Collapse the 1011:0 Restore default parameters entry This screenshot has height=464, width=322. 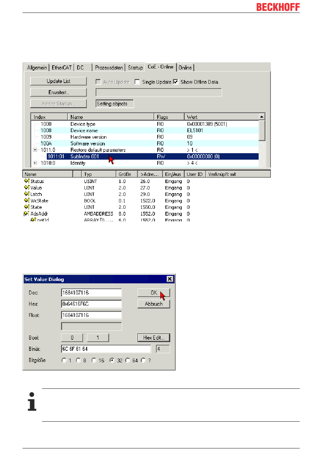click(35, 150)
